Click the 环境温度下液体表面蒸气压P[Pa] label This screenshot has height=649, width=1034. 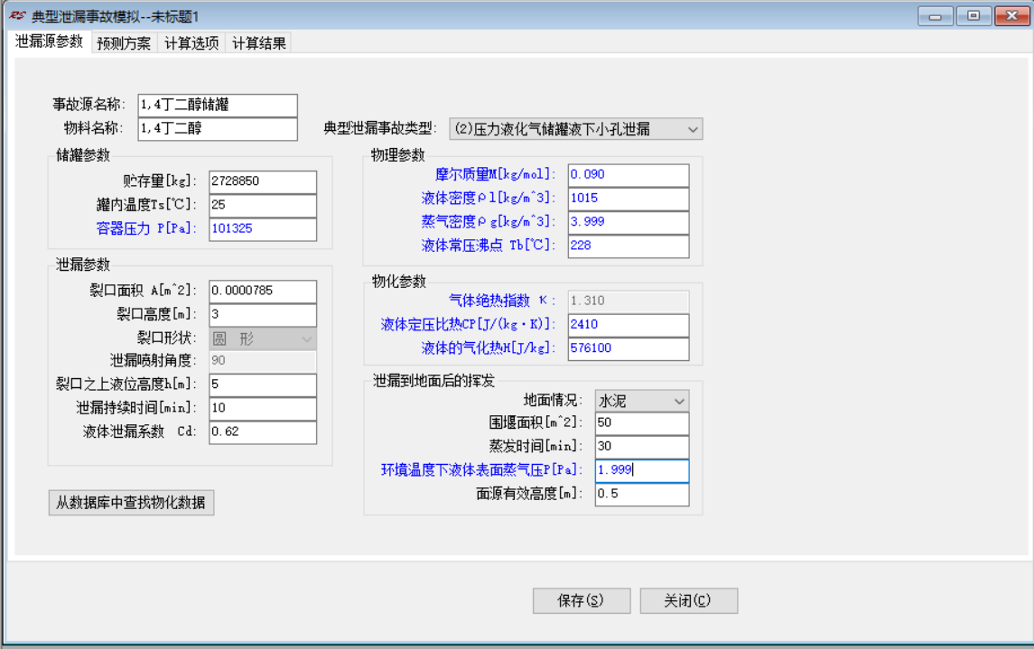pos(482,470)
